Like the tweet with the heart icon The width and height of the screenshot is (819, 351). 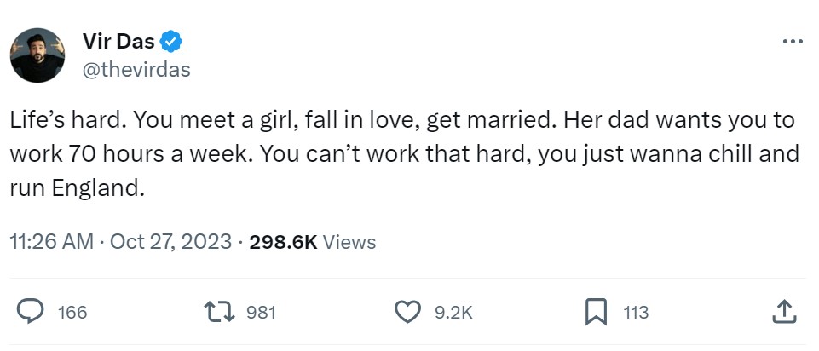click(408, 313)
